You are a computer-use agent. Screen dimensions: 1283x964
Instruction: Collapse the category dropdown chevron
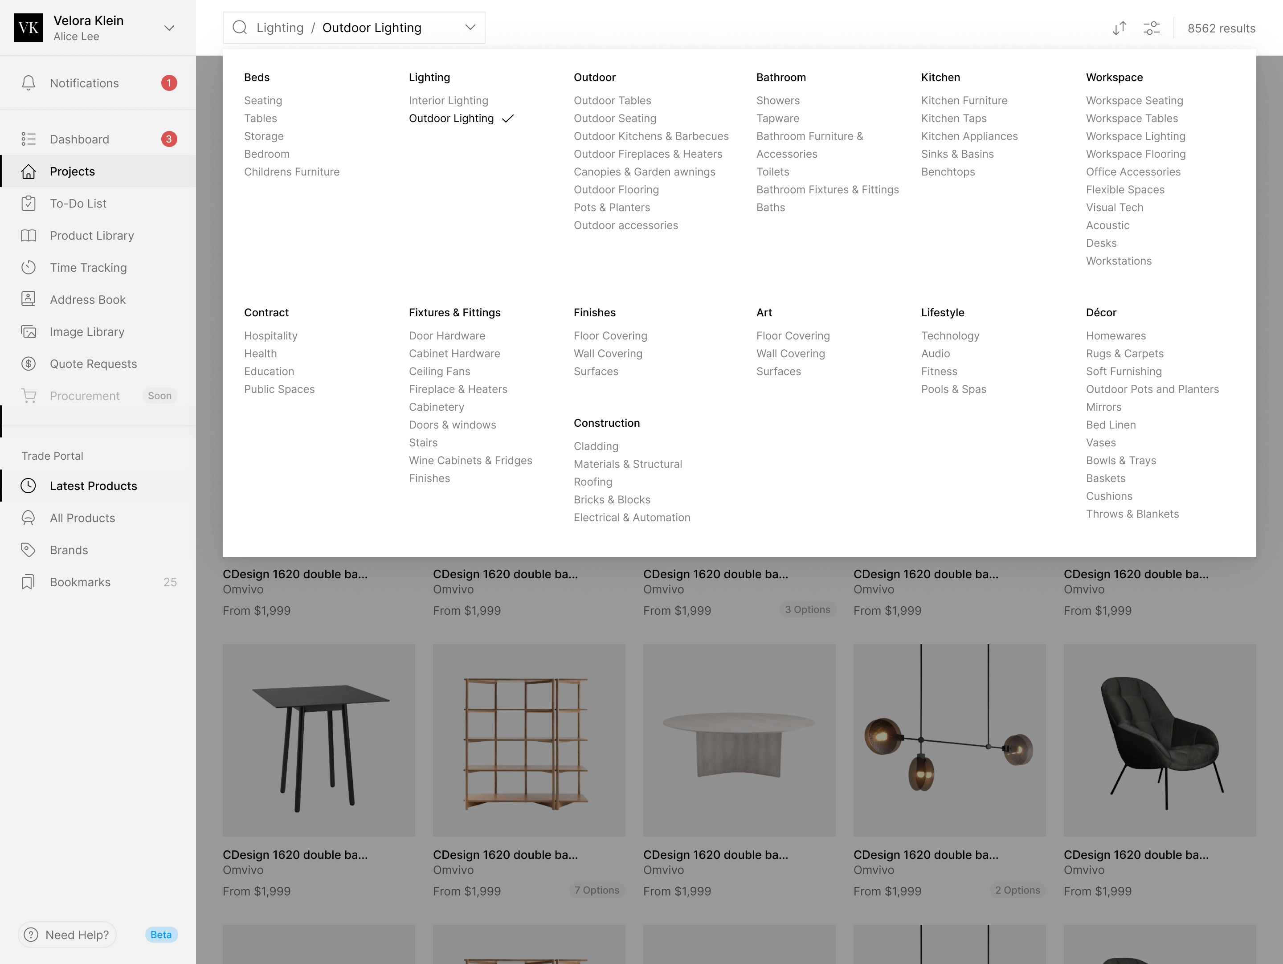coord(470,27)
